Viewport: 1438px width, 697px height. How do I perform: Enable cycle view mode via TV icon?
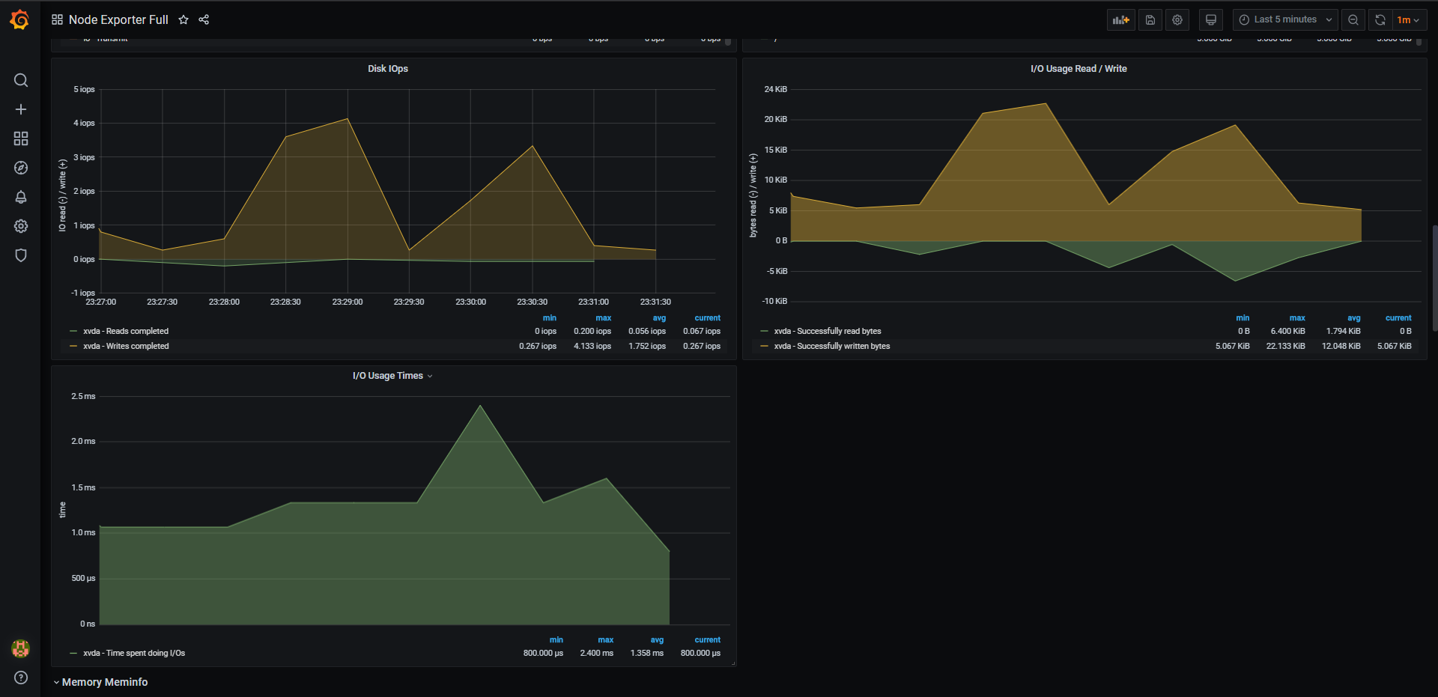pos(1210,19)
